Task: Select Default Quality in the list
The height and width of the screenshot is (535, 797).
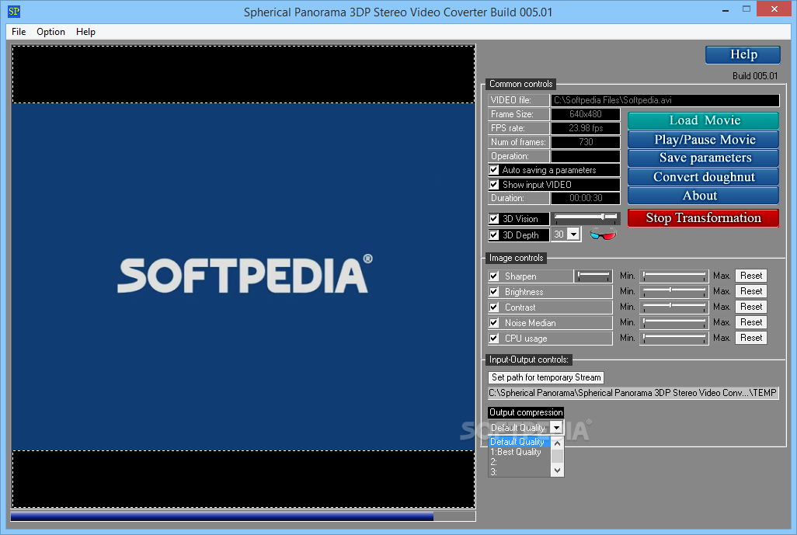Action: point(519,442)
